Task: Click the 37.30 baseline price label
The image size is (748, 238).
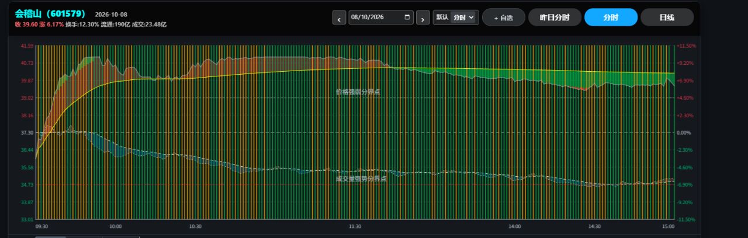Action: coord(27,133)
